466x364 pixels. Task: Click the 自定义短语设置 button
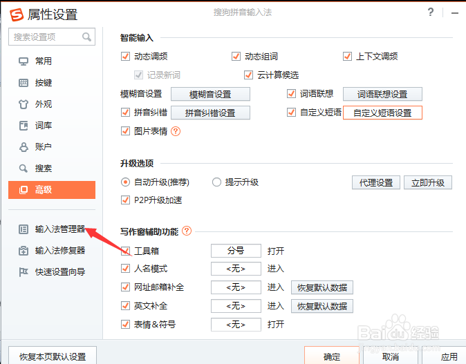click(x=382, y=113)
